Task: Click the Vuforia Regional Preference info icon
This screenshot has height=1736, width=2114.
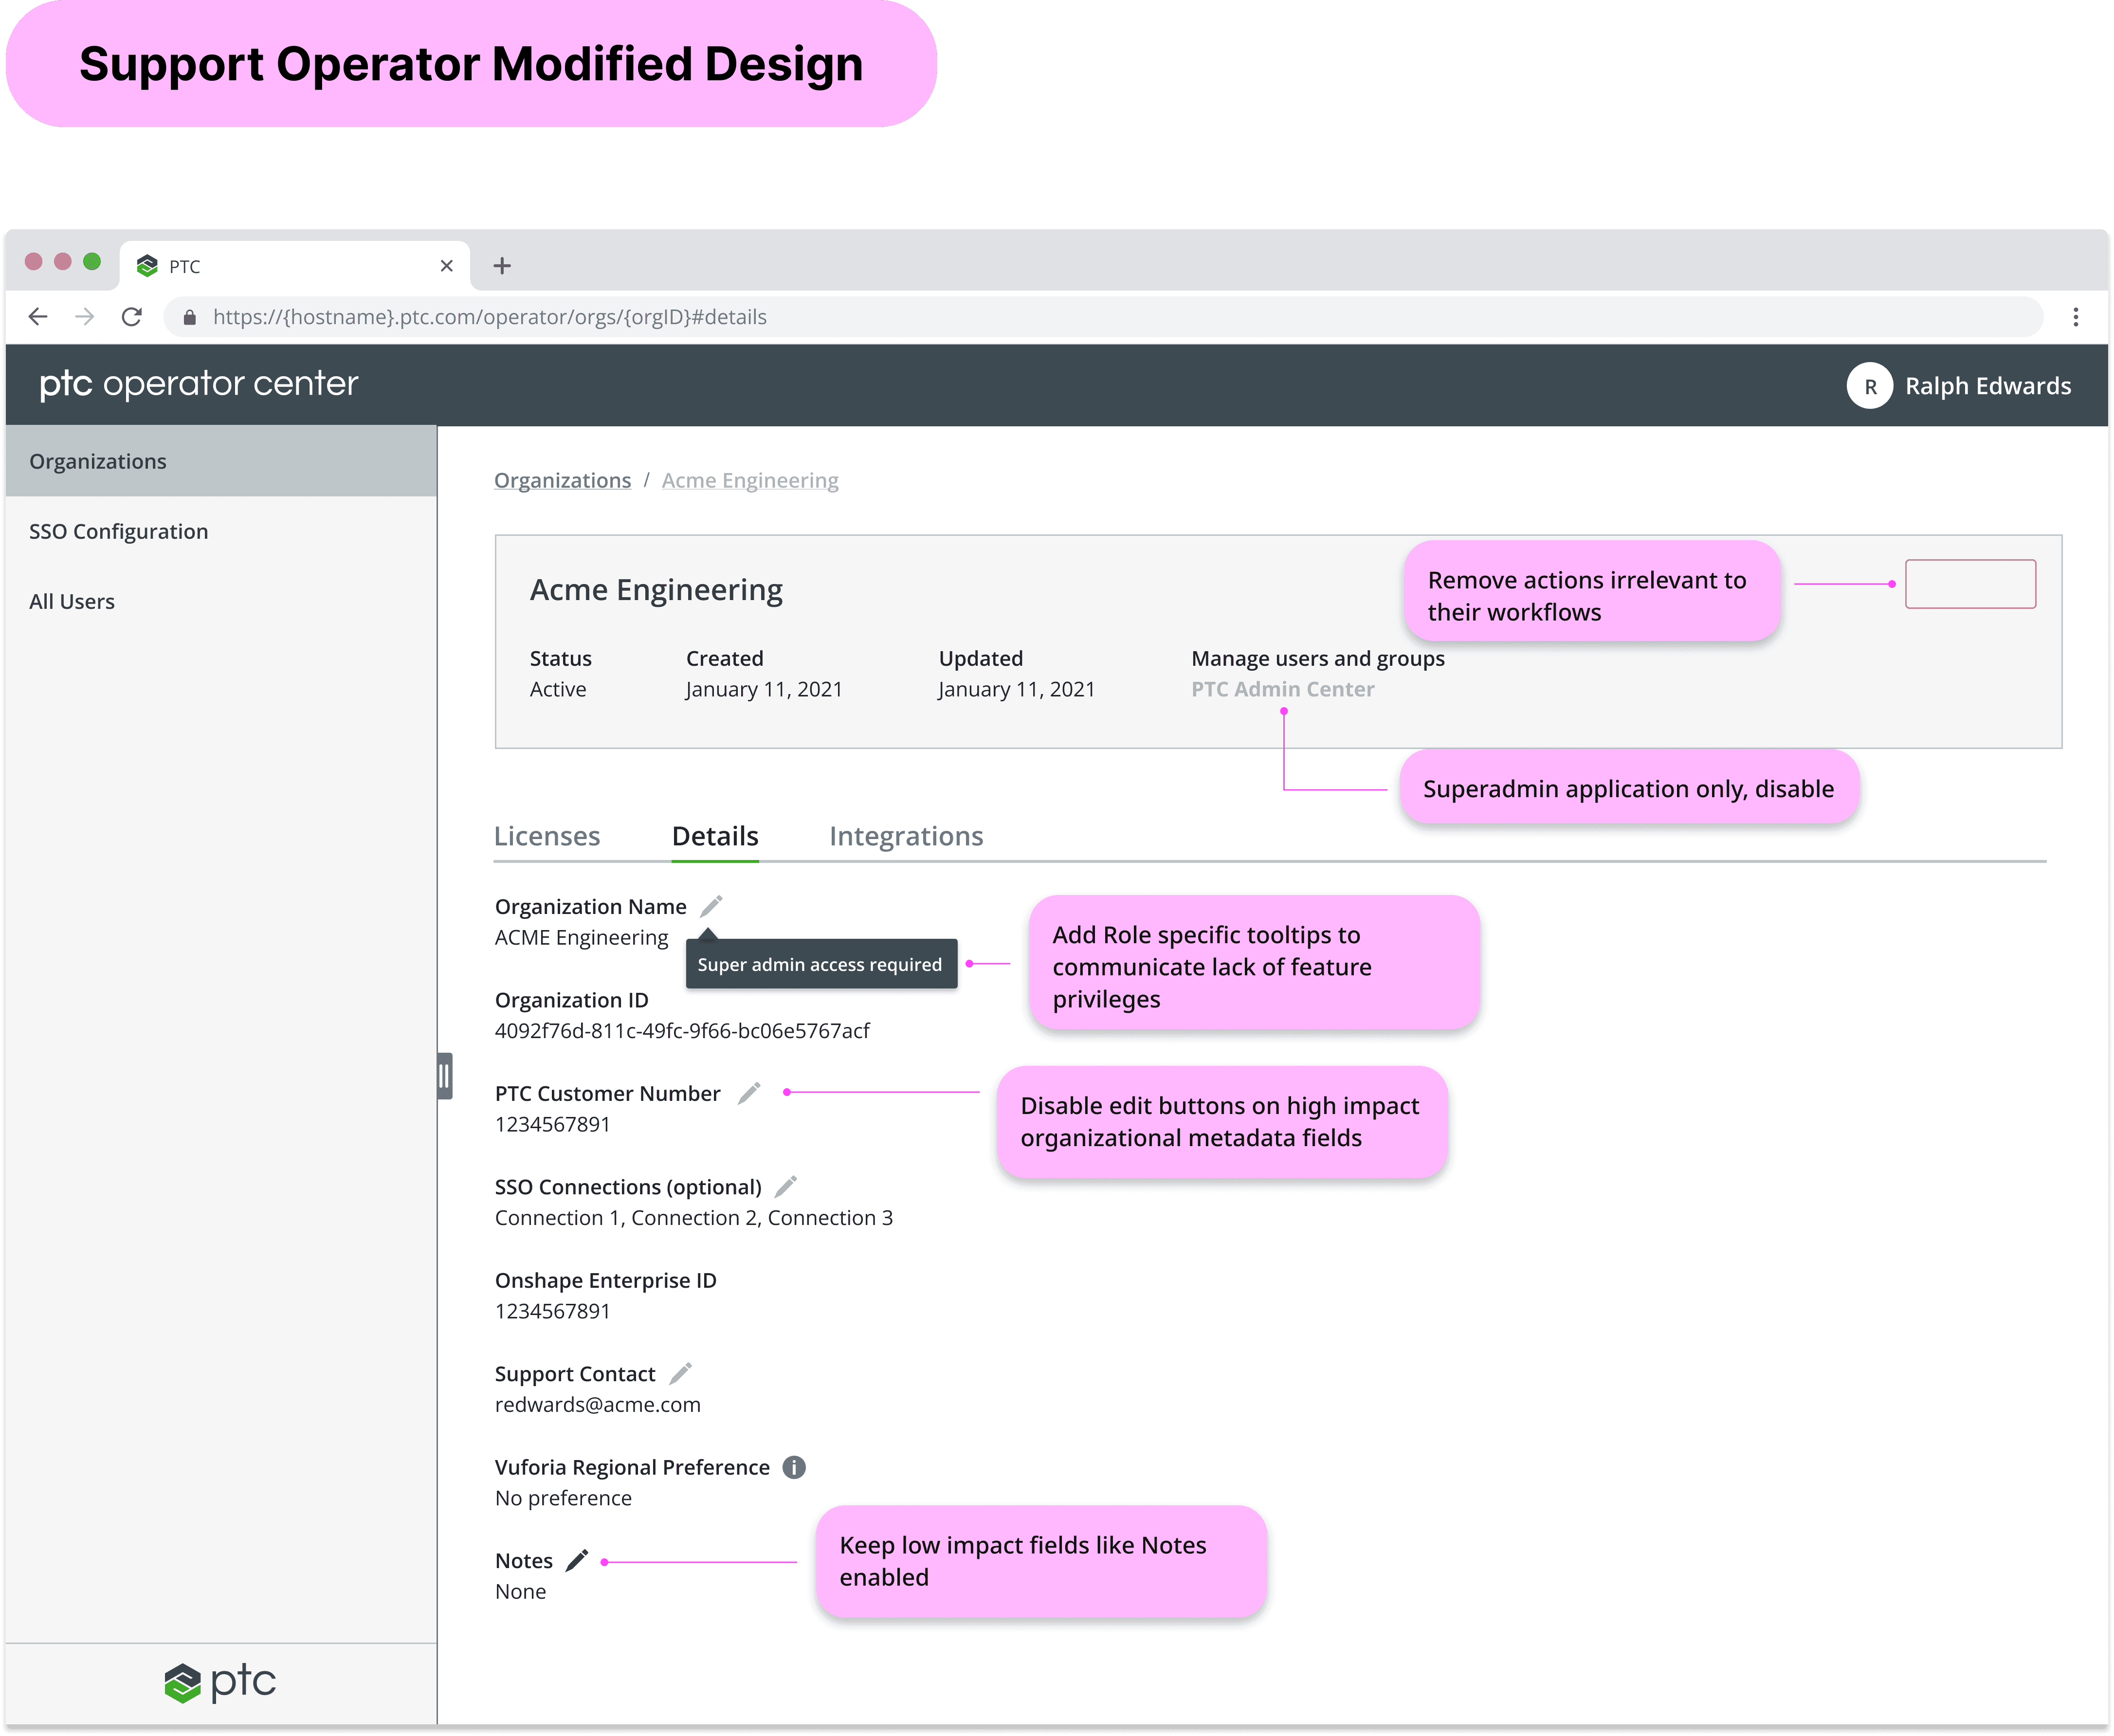Action: 794,1467
